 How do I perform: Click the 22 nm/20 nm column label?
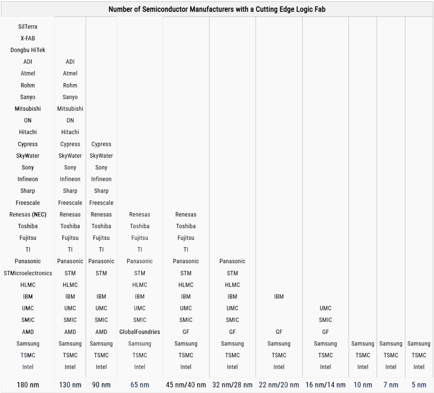point(279,385)
